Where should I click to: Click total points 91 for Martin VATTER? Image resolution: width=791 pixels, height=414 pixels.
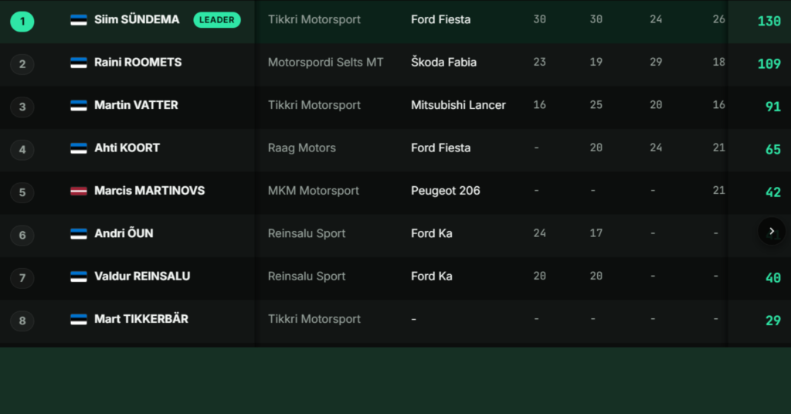[x=773, y=107]
